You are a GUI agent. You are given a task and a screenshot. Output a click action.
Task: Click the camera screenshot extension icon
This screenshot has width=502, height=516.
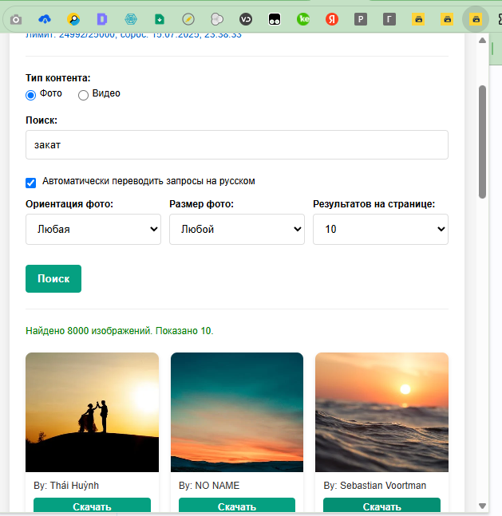pyautogui.click(x=16, y=18)
